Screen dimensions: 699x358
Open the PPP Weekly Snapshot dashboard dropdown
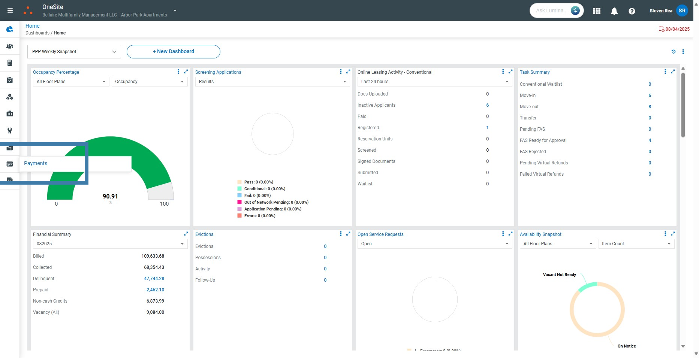click(74, 52)
